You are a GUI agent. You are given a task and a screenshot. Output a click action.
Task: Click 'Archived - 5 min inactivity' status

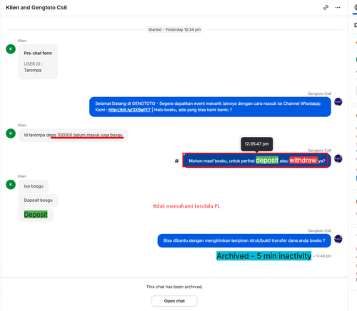coord(263,256)
